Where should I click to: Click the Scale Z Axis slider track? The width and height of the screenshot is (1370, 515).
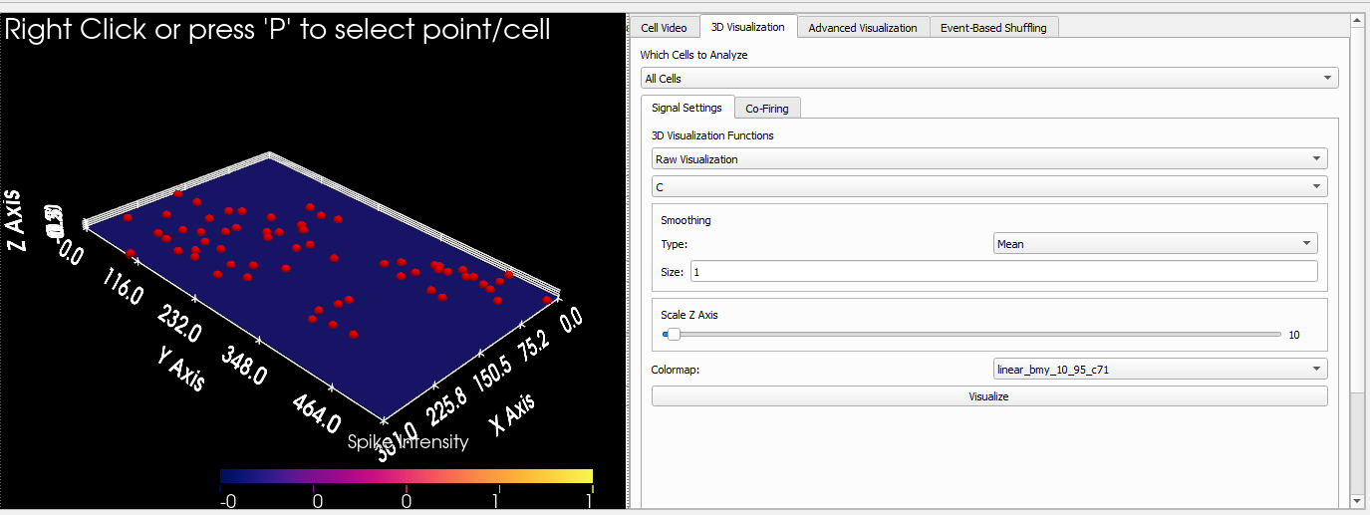[x=971, y=335]
